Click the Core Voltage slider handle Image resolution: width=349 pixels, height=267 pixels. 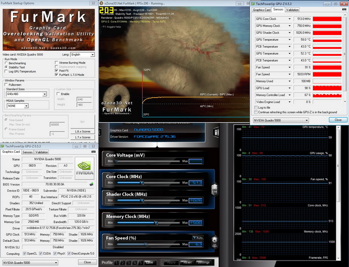click(x=116, y=161)
